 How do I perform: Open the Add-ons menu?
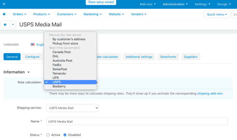click(x=147, y=4)
